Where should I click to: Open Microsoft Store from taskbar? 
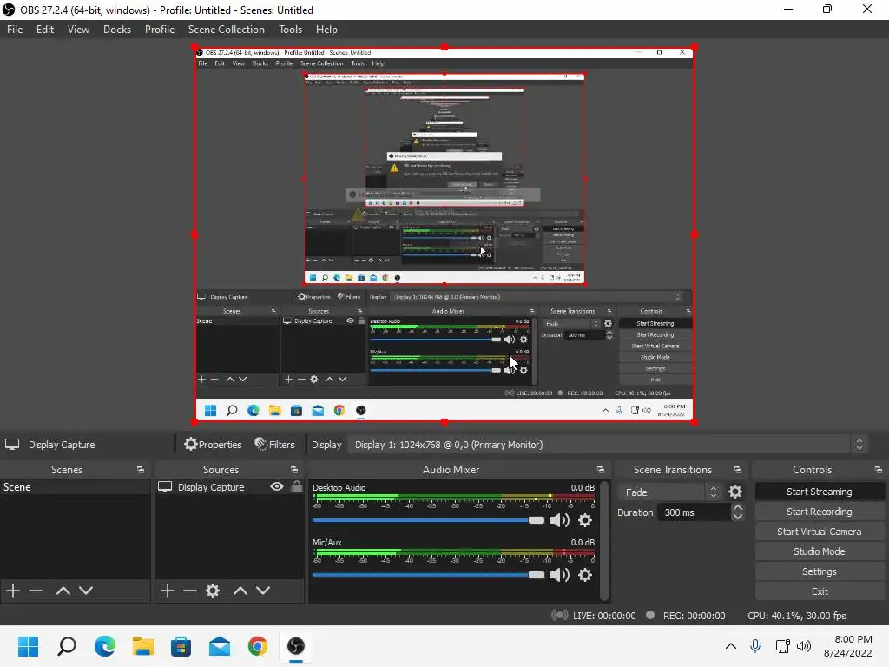coord(181,646)
